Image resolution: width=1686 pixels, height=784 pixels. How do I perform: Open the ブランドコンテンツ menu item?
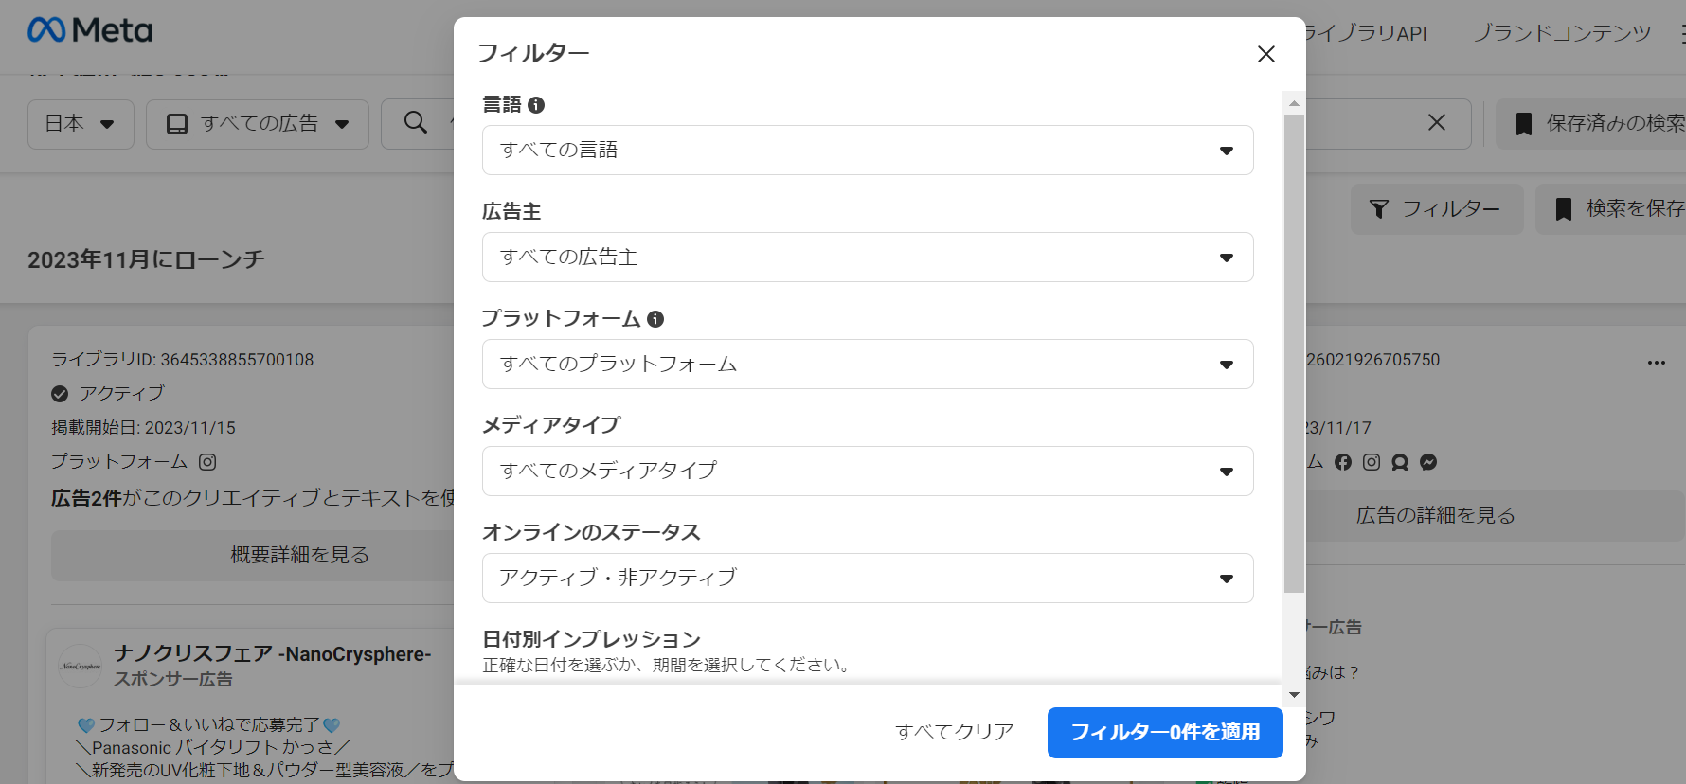(1561, 33)
